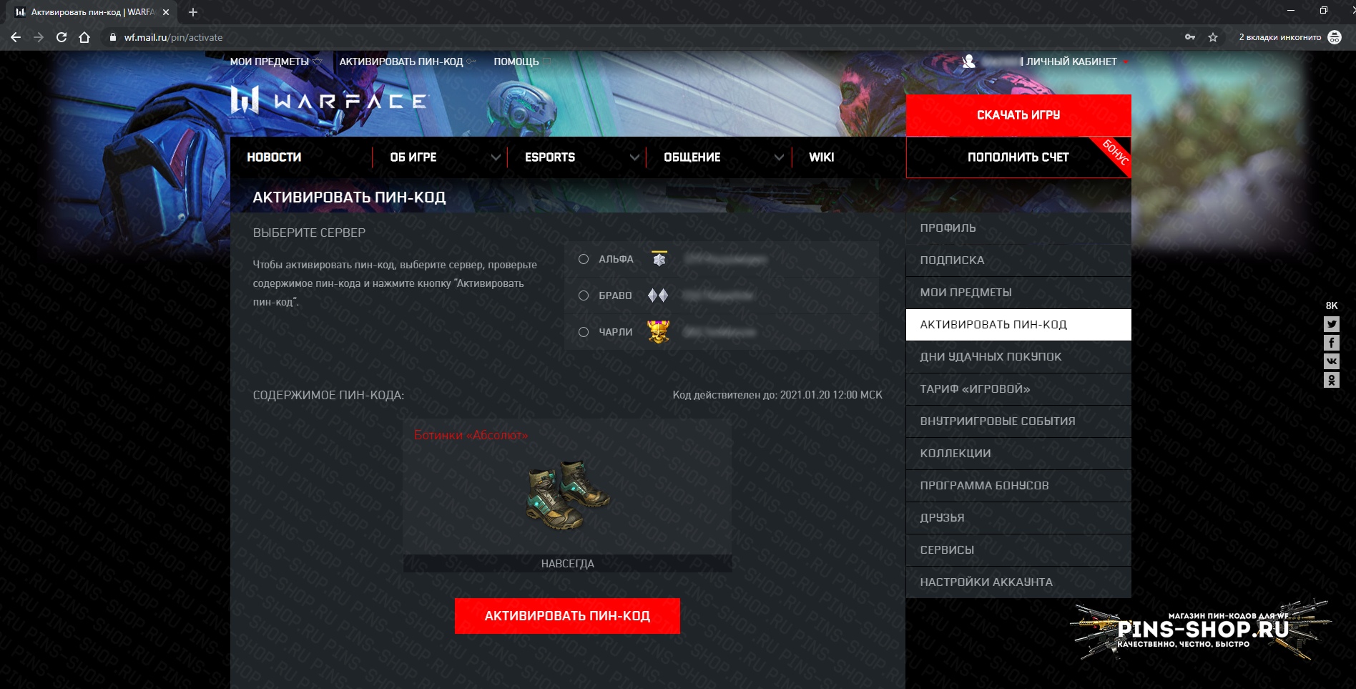
Task: Select the Чарли server radio button
Action: [x=584, y=332]
